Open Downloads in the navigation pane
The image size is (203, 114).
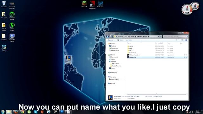pos(114,48)
